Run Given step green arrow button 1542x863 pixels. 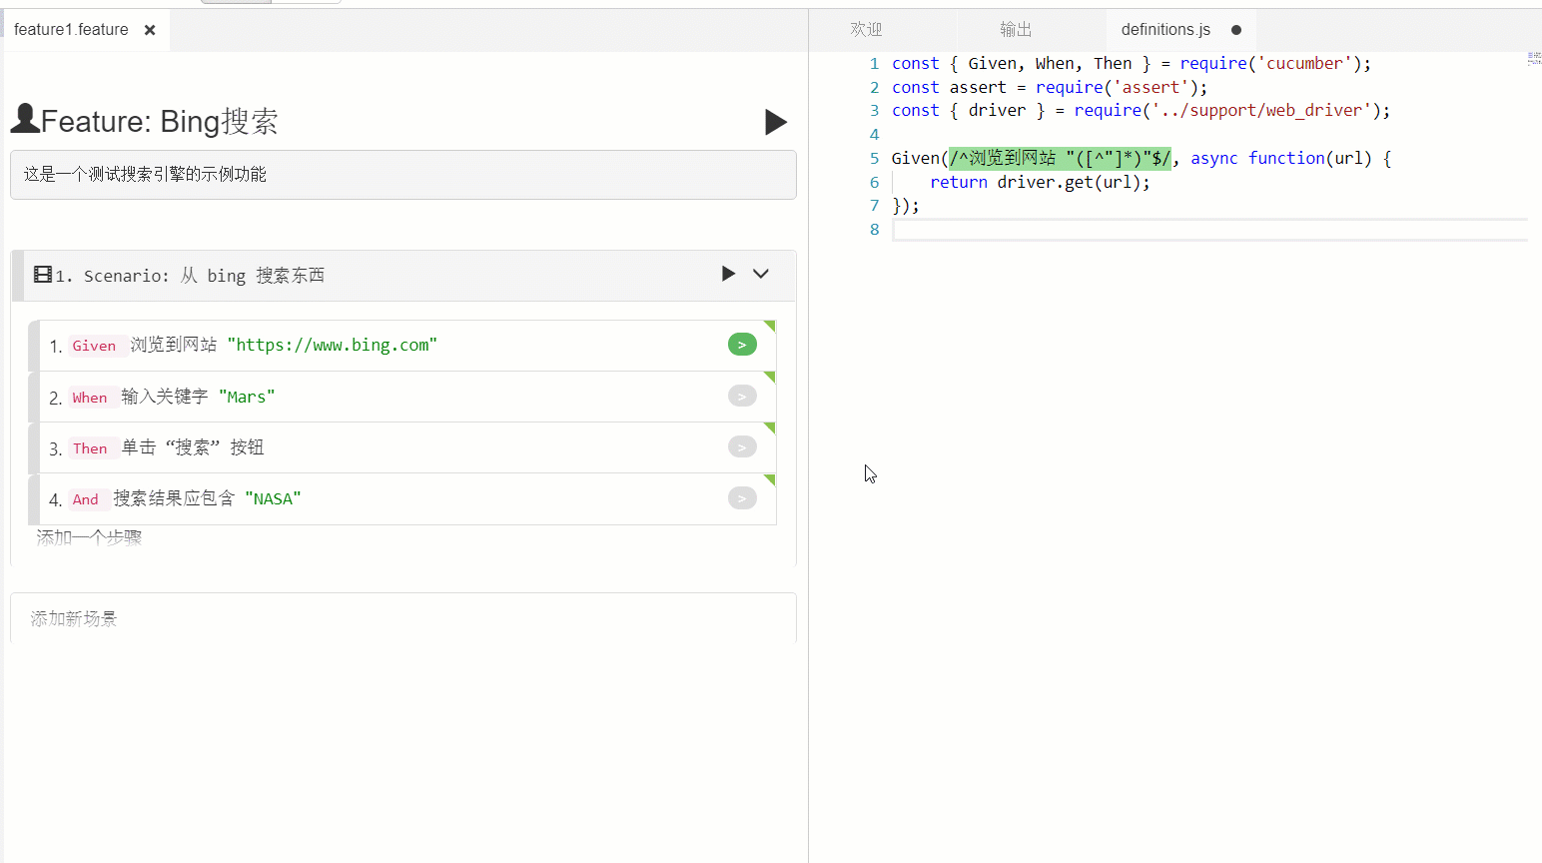tap(742, 345)
